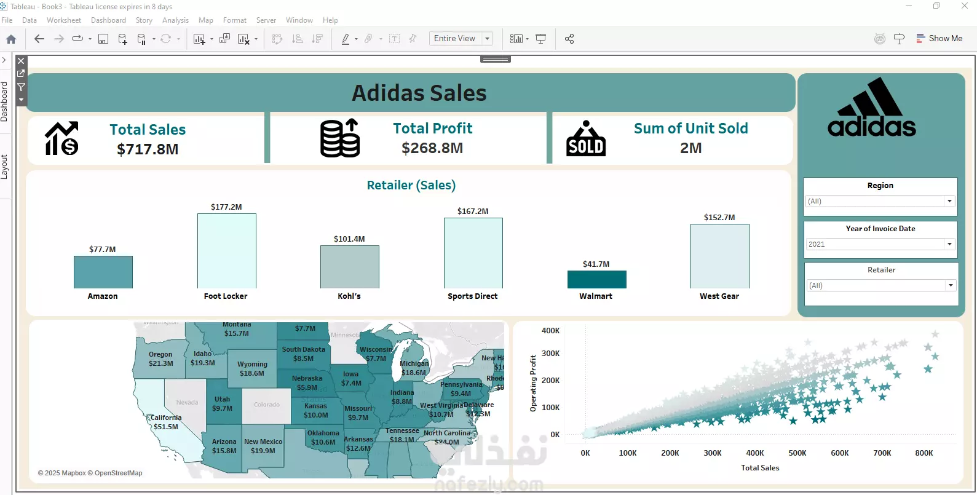Select the Amazon sales bar
The image size is (977, 495).
click(x=103, y=272)
